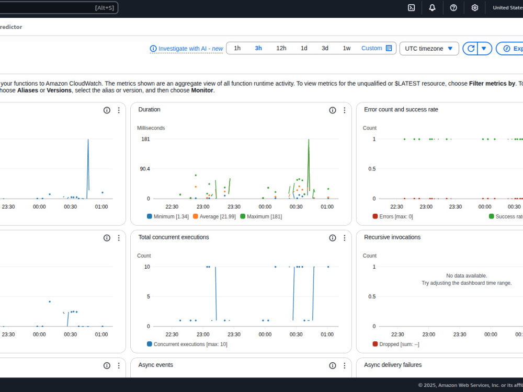This screenshot has height=392, width=523.
Task: Open info icon on widget left of Async events
Action: coord(107,366)
